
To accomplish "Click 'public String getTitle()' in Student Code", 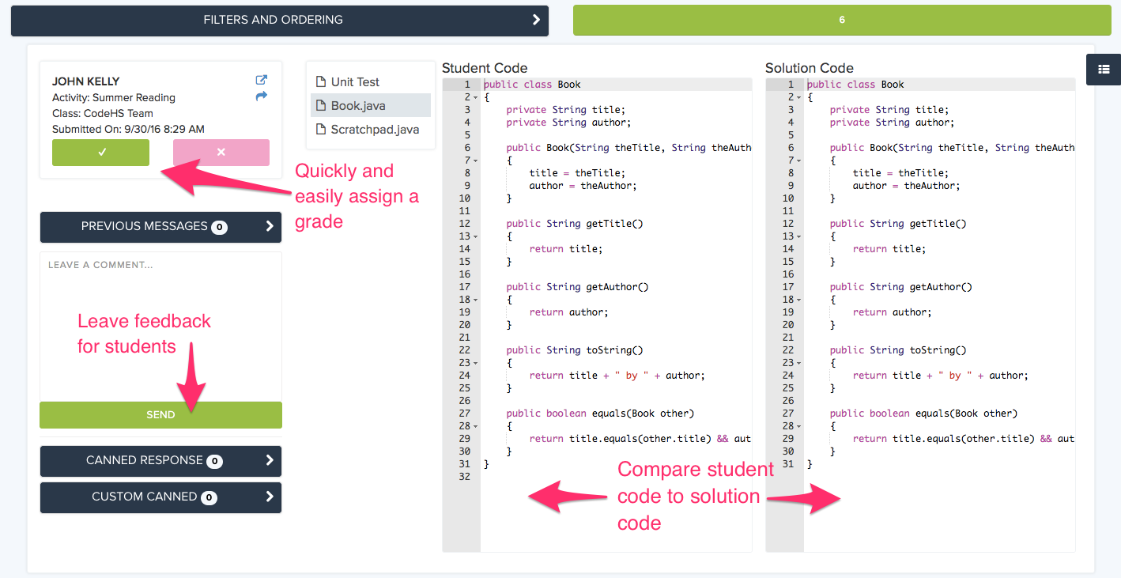I will click(575, 224).
